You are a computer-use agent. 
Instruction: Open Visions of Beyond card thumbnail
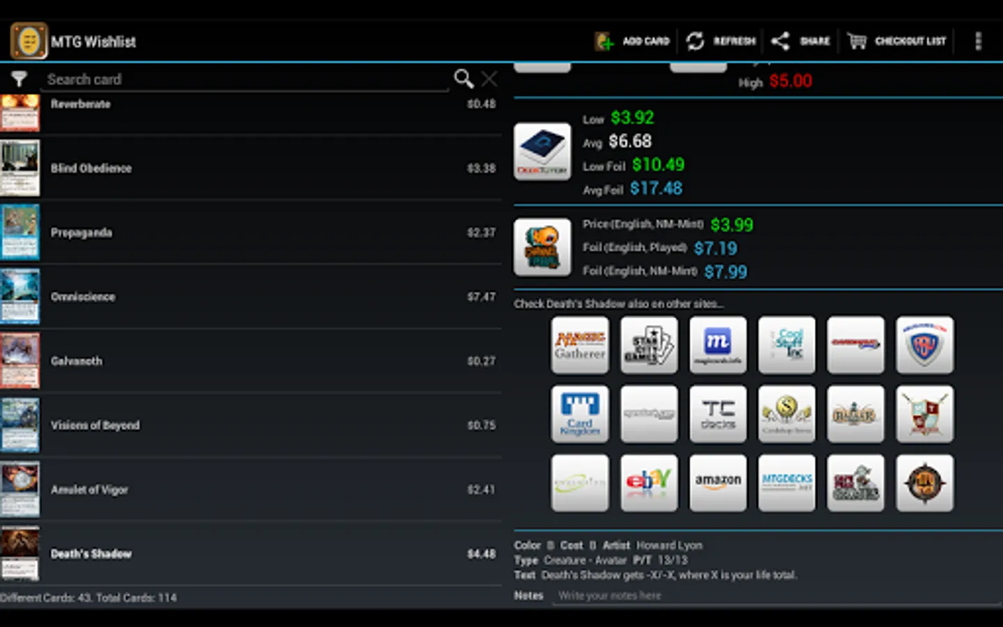pos(20,425)
